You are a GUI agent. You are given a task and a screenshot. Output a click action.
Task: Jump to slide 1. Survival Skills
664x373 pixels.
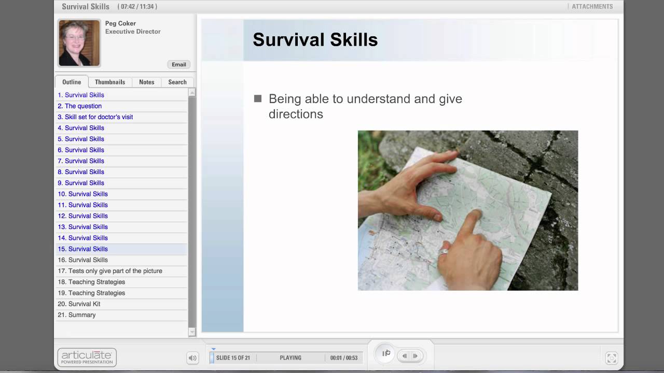(x=121, y=95)
